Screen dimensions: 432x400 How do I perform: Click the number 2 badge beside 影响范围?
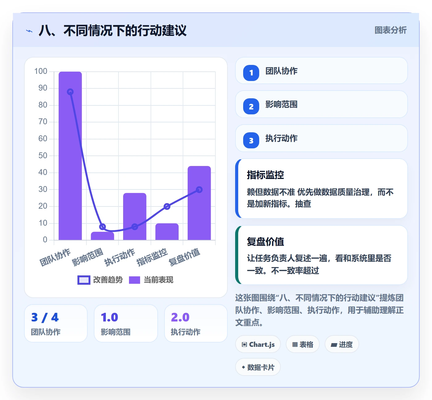click(x=251, y=106)
